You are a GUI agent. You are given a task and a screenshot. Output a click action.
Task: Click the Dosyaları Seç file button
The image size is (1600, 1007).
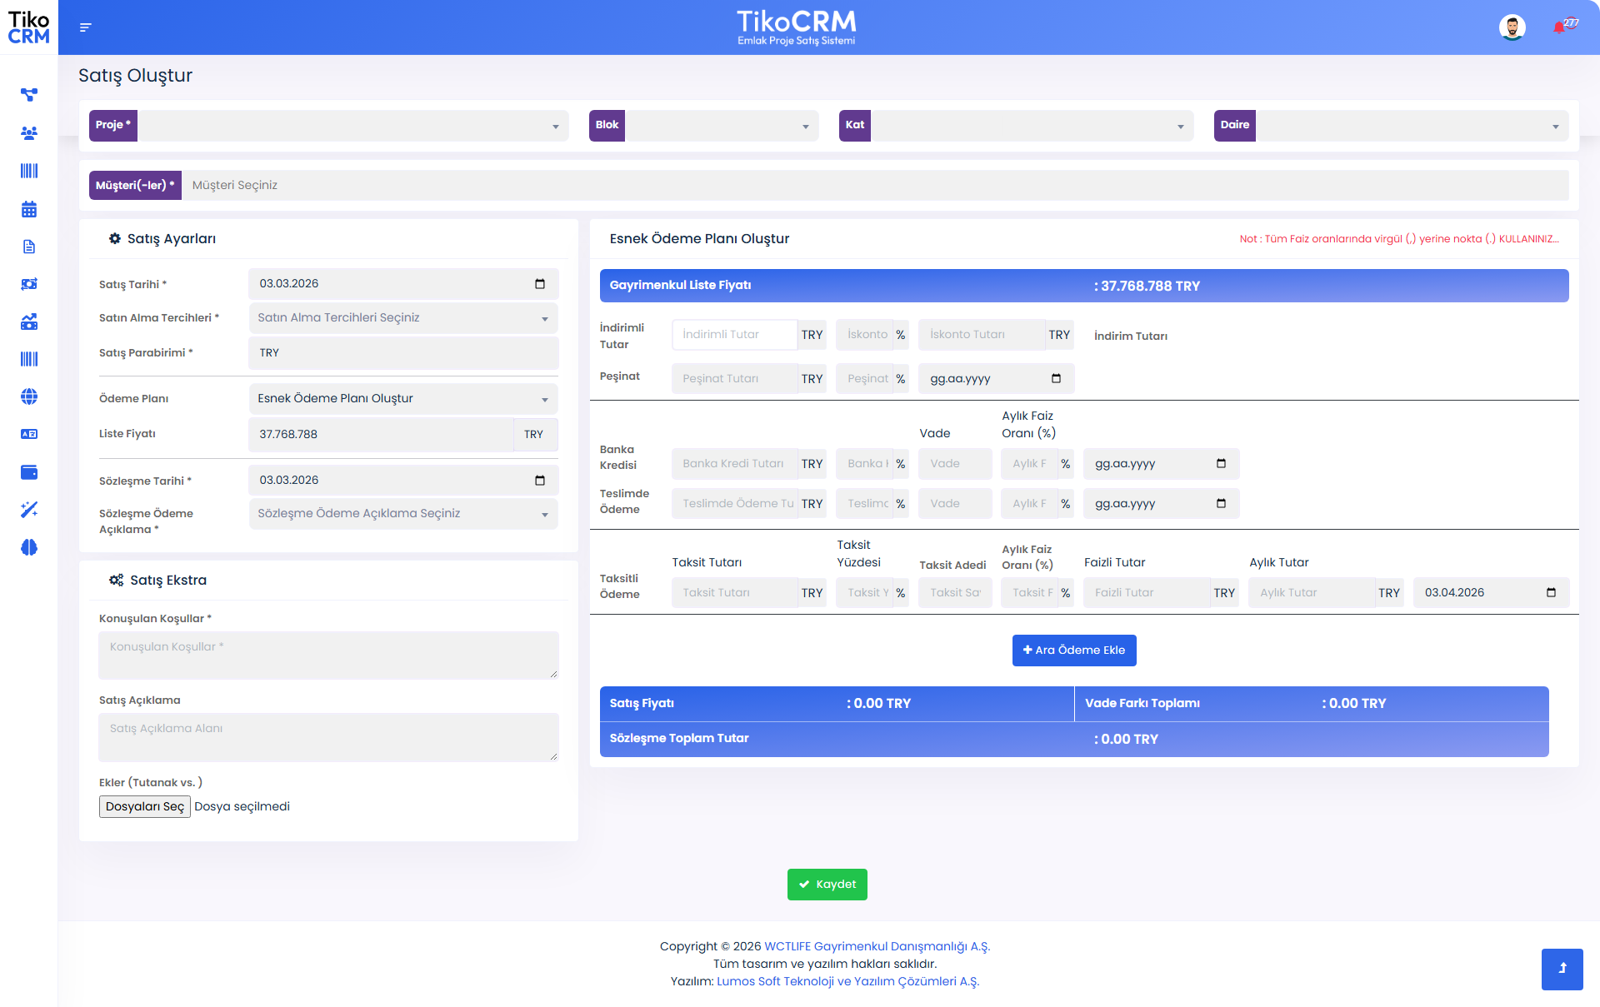pyautogui.click(x=144, y=806)
